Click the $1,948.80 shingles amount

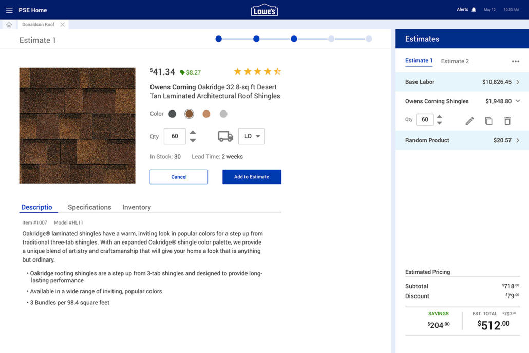click(498, 101)
